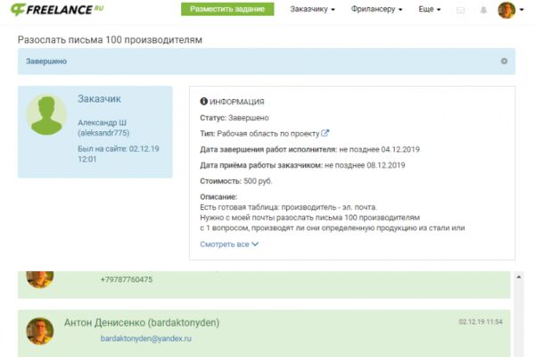Click Был на сайте: 02.12.19 text
535x357 pixels.
pyautogui.click(x=119, y=154)
